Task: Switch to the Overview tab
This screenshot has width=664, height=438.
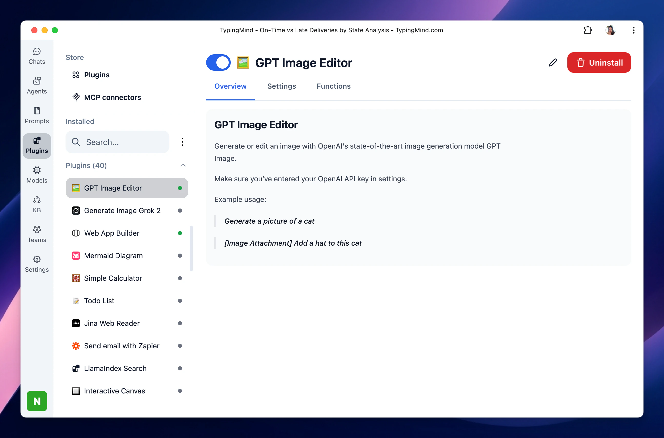Action: point(230,86)
